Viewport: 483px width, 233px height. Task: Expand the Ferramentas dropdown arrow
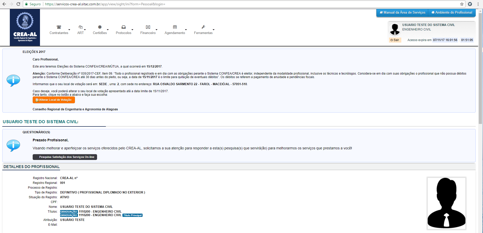pos(213,30)
